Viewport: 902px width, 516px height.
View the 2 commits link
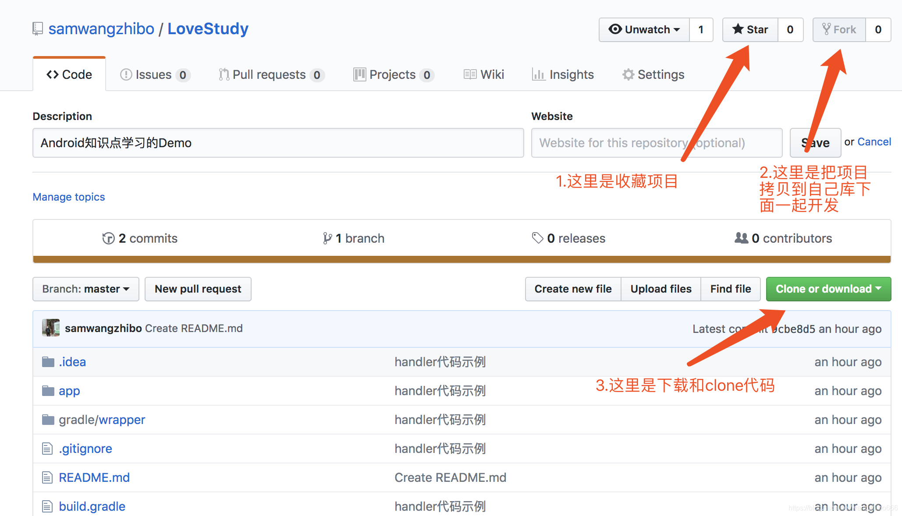point(140,238)
